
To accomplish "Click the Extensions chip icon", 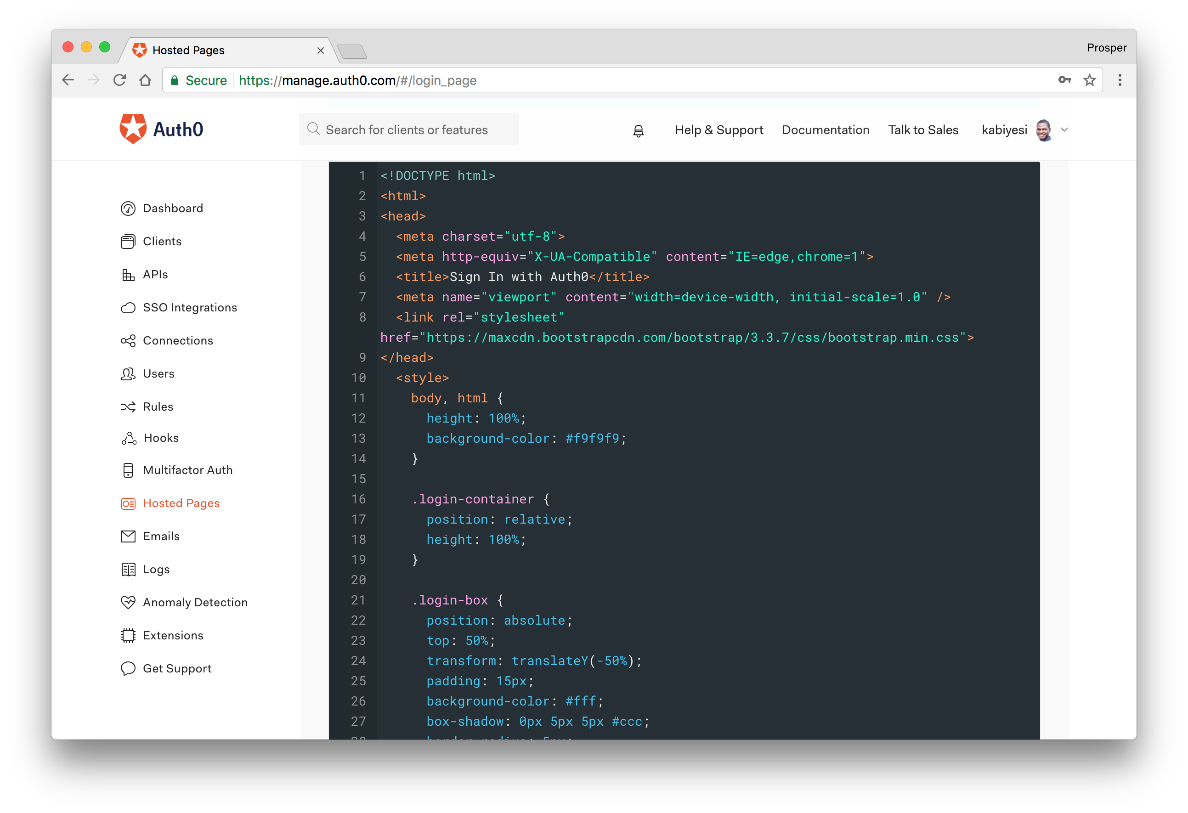I will (128, 636).
